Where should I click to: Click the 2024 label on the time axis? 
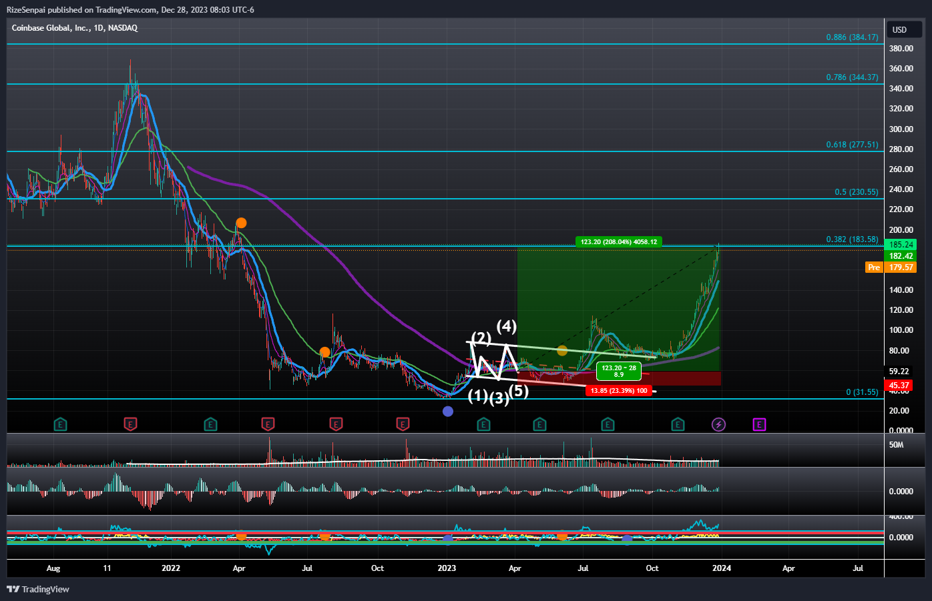pos(722,568)
